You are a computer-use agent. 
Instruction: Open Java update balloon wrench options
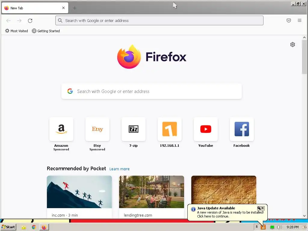click(259, 208)
